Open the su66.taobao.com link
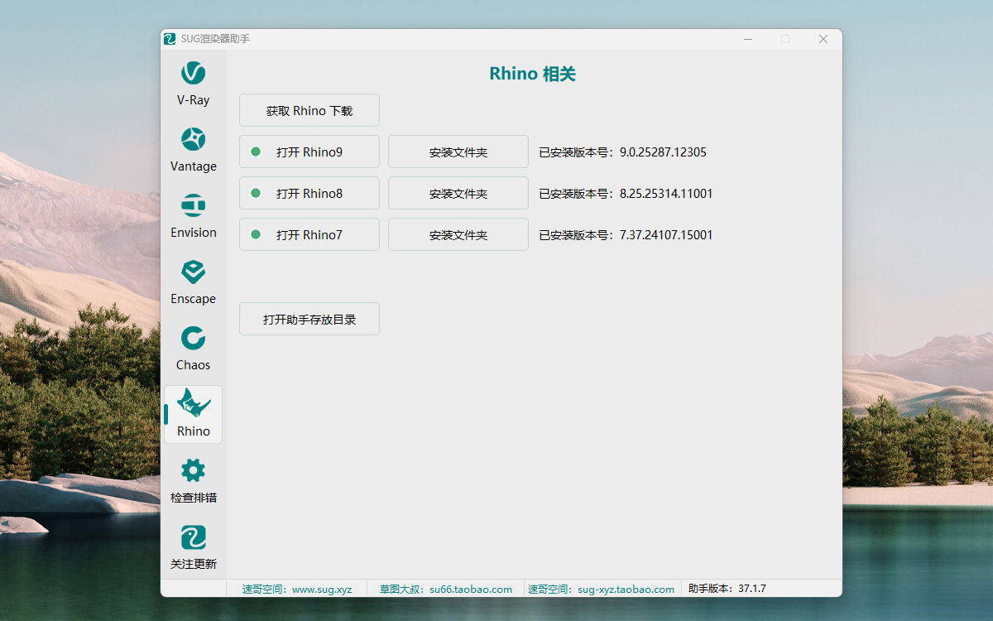Screen dimensions: 993x621 (x=470, y=590)
